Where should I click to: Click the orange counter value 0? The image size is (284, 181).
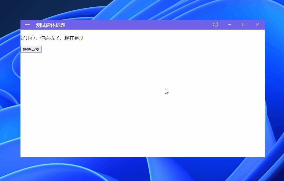tap(81, 38)
